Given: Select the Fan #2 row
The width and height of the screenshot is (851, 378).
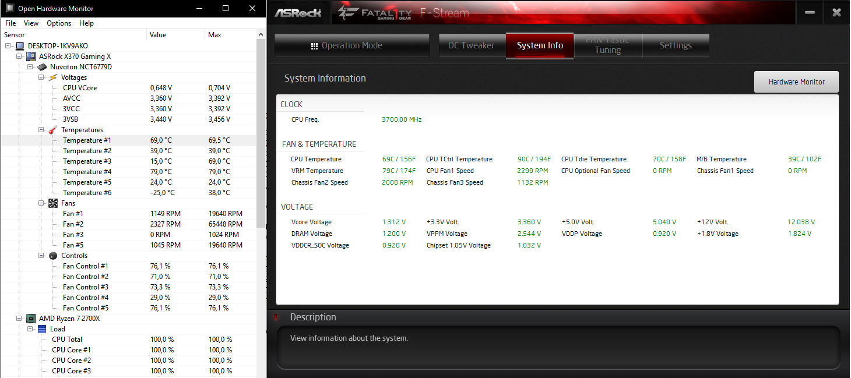Looking at the screenshot, I should tap(128, 224).
